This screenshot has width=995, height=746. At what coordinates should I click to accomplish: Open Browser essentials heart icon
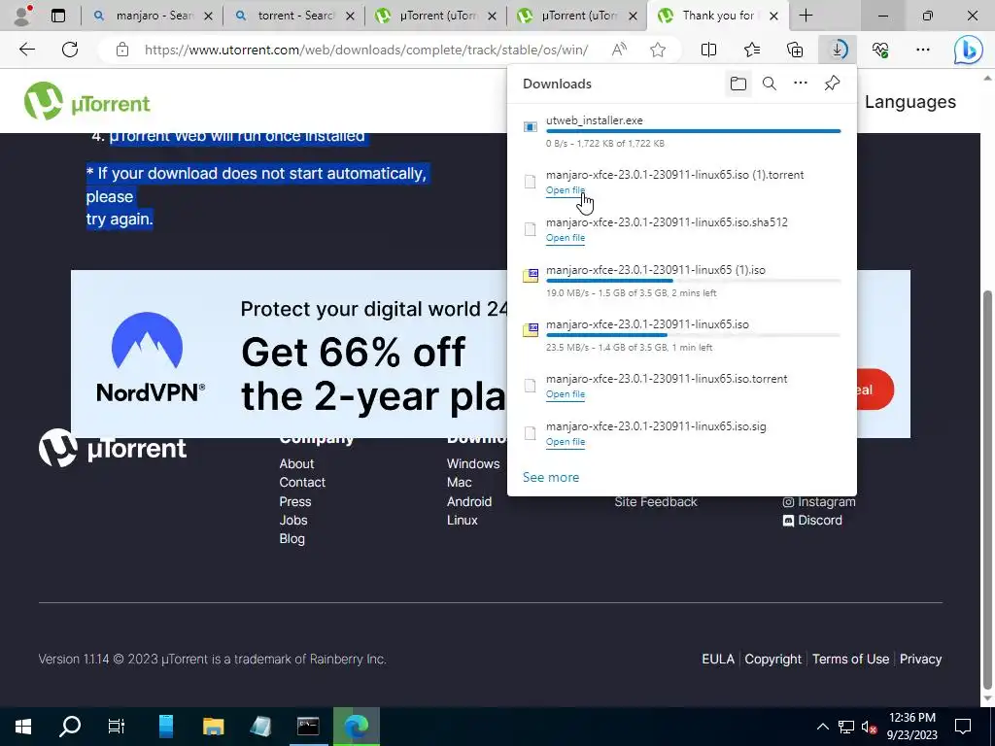coord(880,50)
